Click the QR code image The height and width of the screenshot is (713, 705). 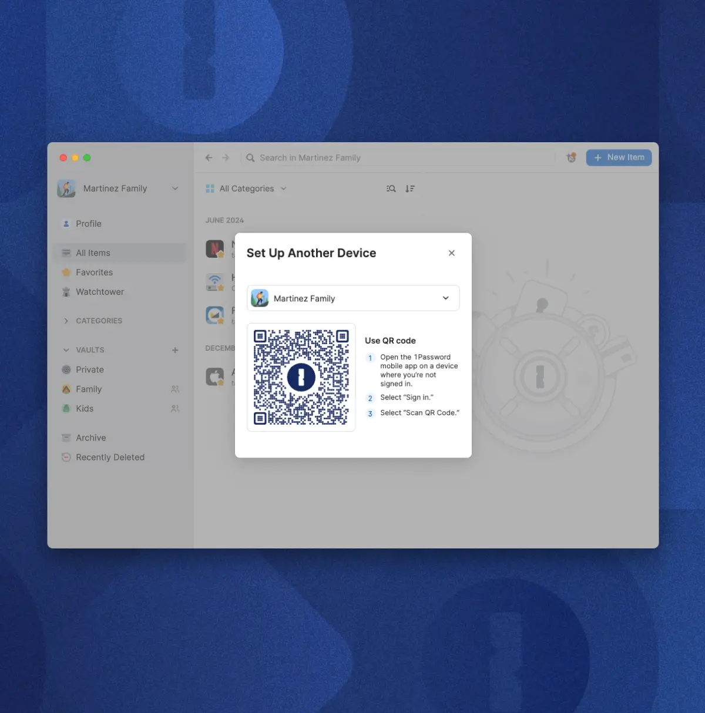(x=301, y=377)
